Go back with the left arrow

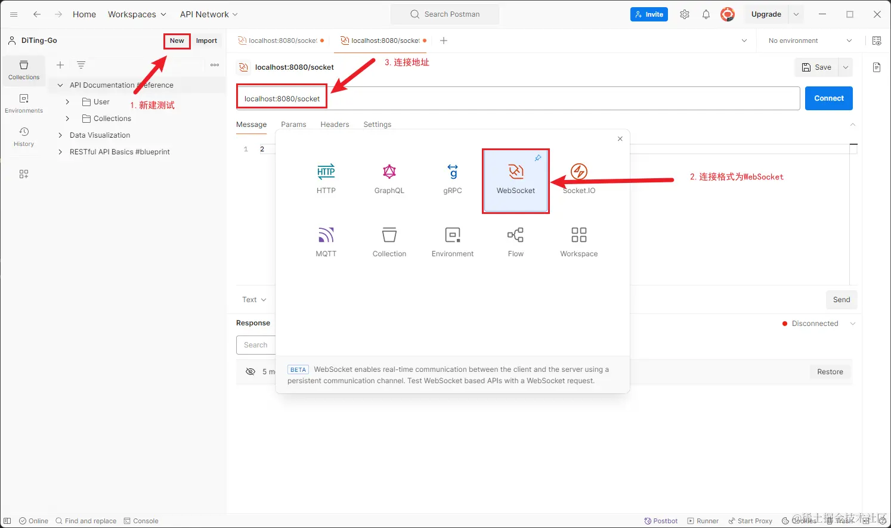37,14
